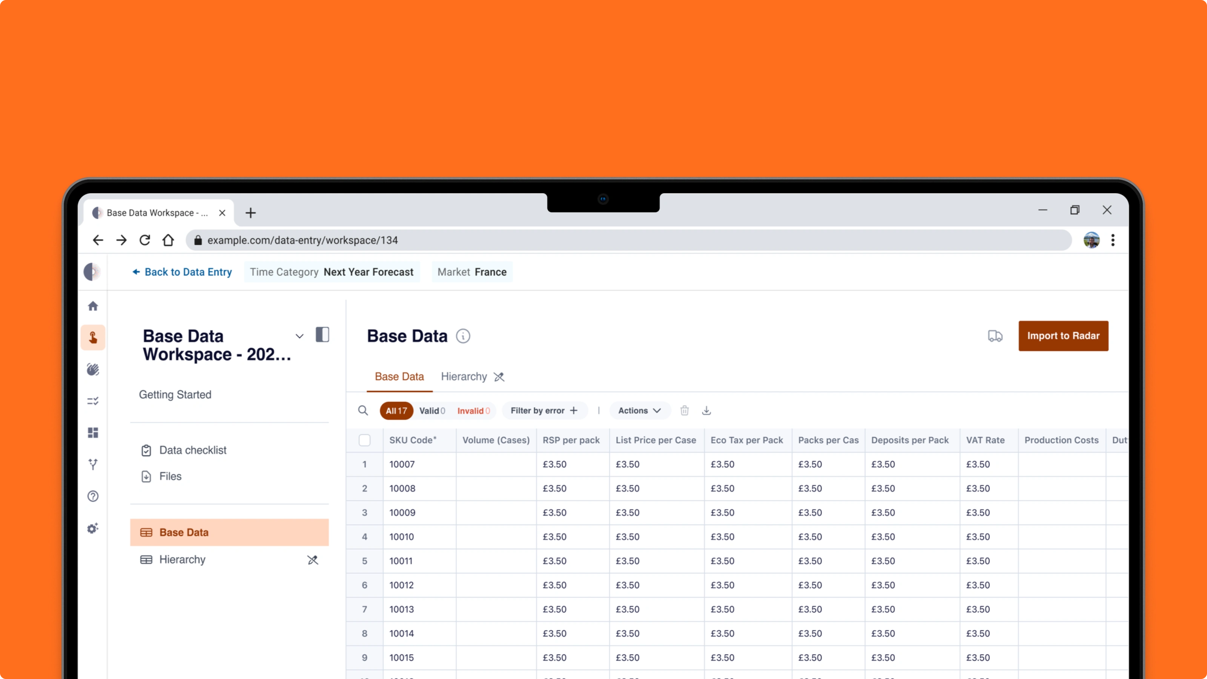This screenshot has height=679, width=1207.
Task: Click the Import to Radar button
Action: [x=1063, y=335]
